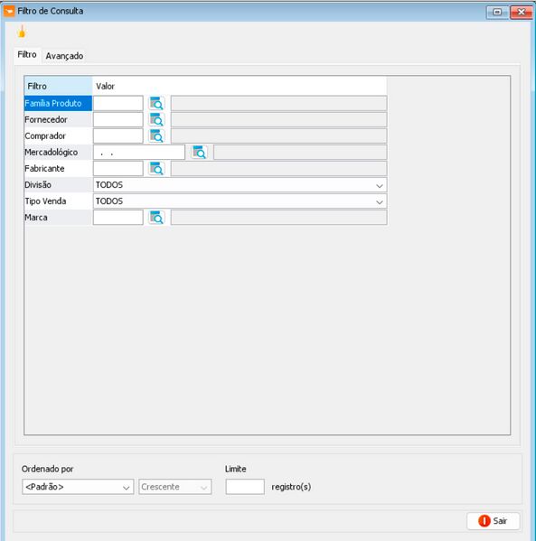The image size is (536, 541).
Task: Open the Crescente sort order dropdown
Action: (175, 487)
